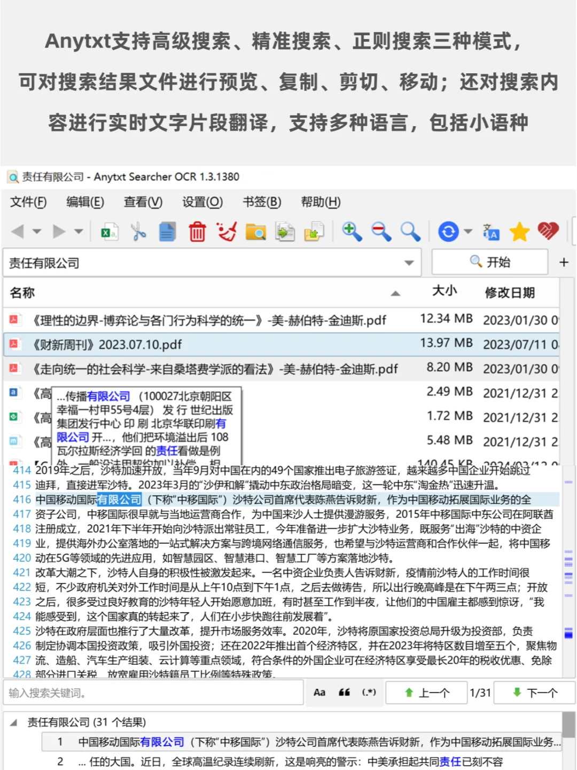577x770 pixels.
Task: Go to next match with 下一个
Action: click(535, 692)
